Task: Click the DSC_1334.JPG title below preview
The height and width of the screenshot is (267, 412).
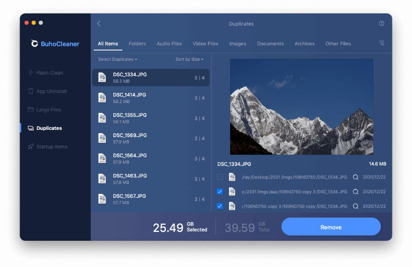Action: coord(234,164)
